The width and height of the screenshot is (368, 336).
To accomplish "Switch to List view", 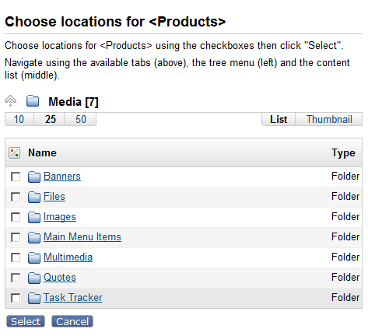I will (x=279, y=119).
